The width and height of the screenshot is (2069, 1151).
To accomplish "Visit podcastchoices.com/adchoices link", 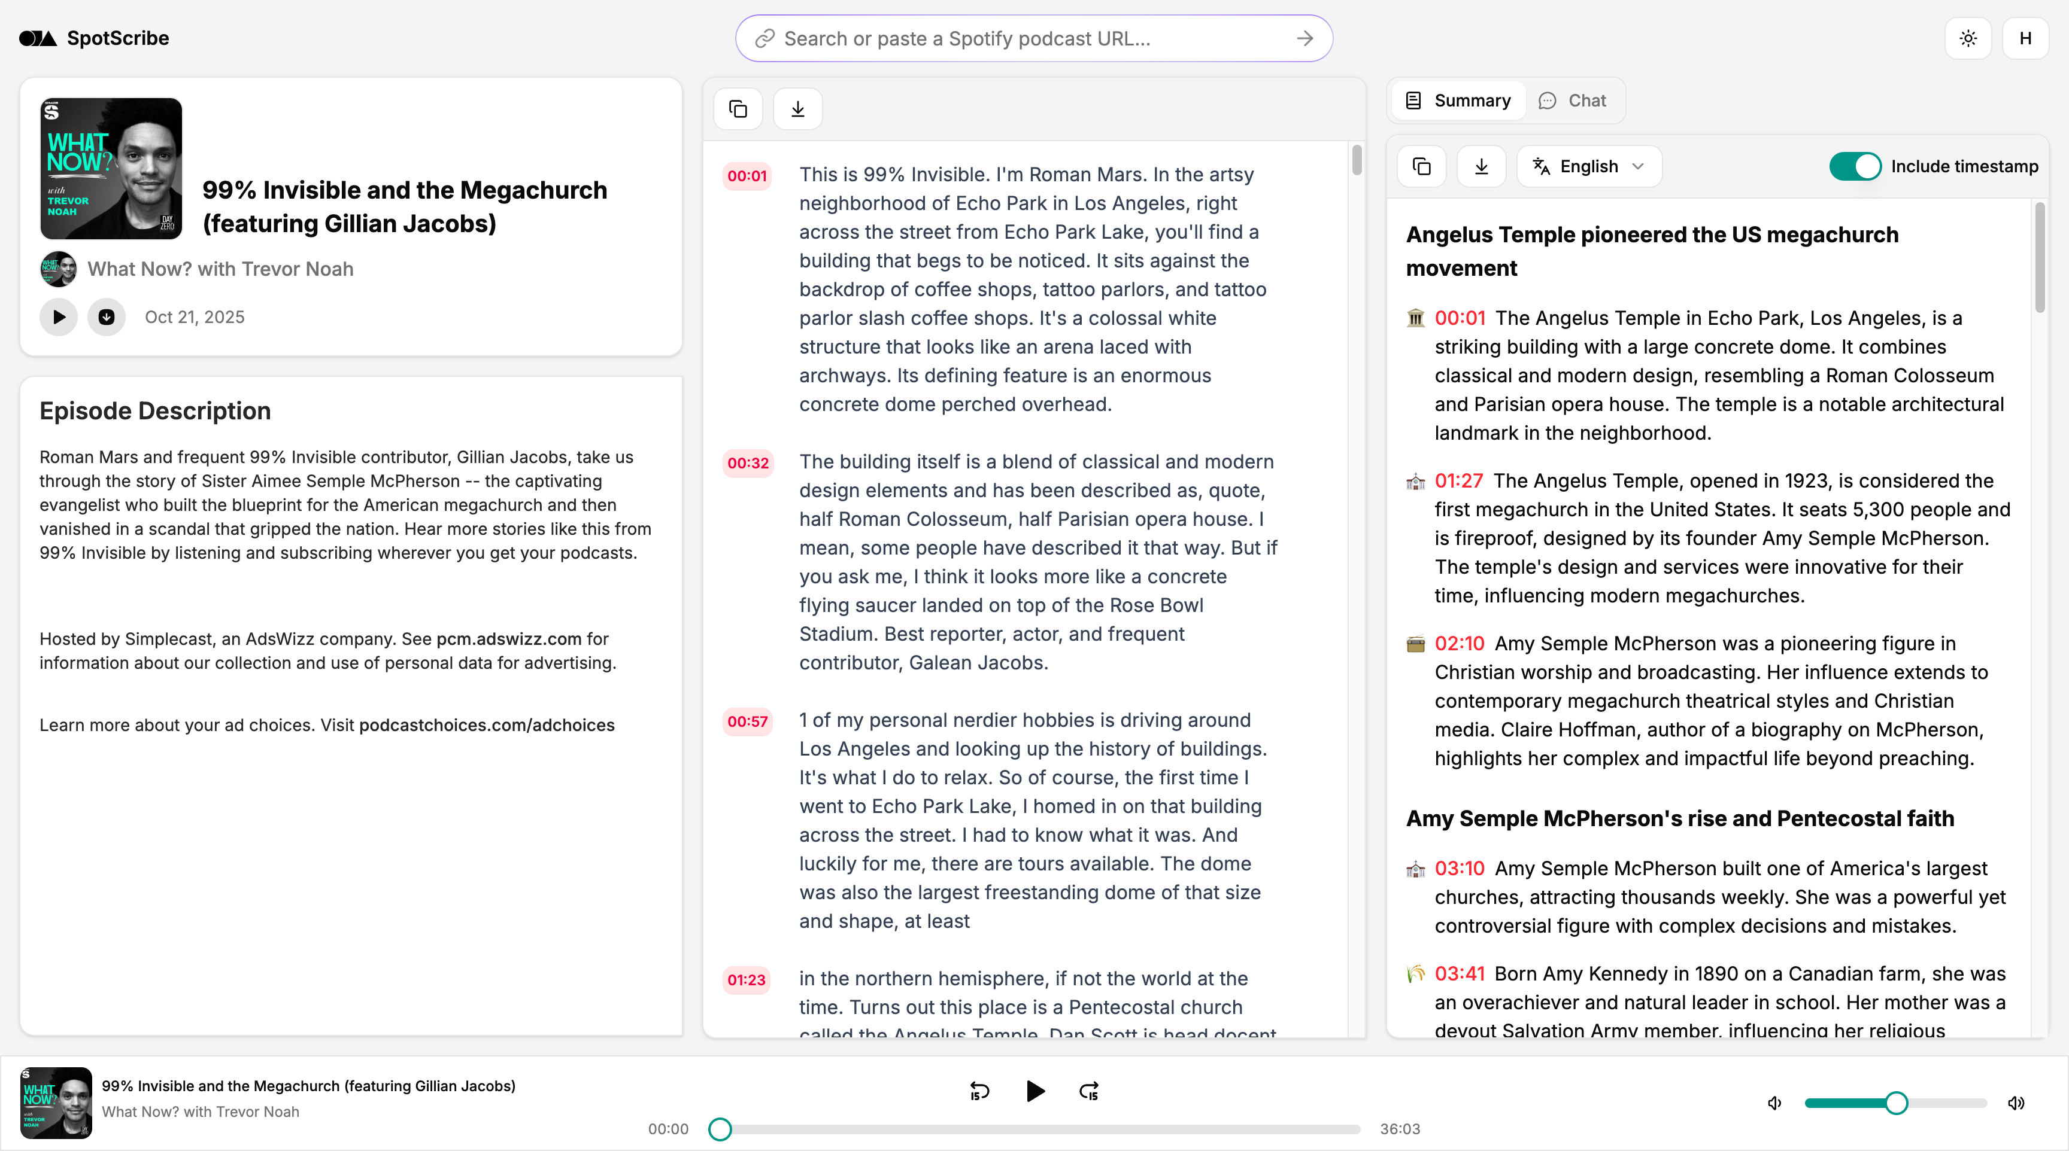I will [x=486, y=725].
